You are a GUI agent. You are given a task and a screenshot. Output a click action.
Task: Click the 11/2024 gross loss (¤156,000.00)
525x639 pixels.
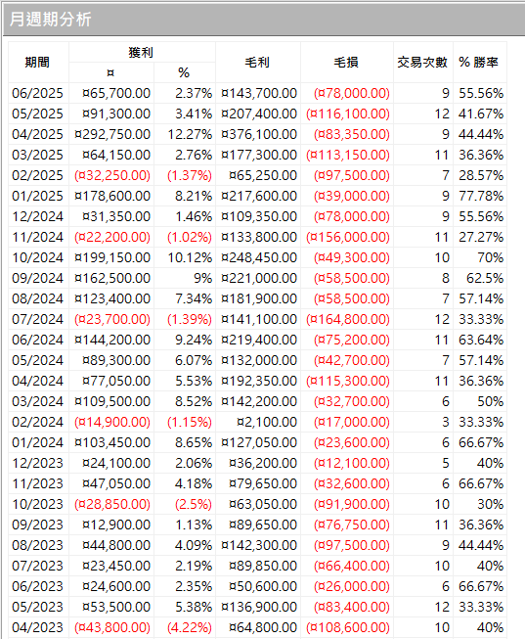coord(347,237)
